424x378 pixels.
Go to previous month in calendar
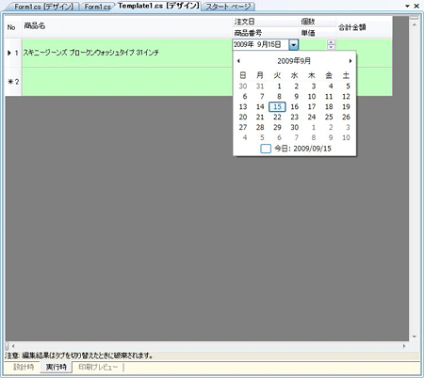[238, 61]
